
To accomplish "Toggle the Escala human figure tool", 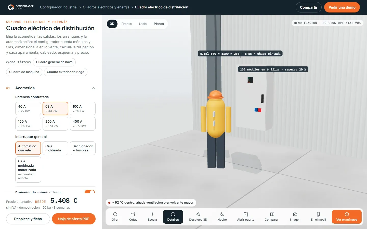I will click(x=152, y=217).
